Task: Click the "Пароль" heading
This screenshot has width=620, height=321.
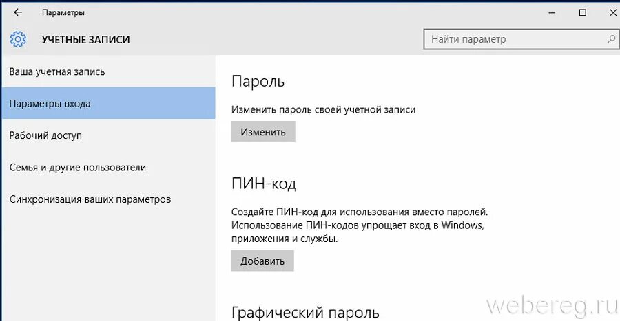Action: [x=258, y=81]
